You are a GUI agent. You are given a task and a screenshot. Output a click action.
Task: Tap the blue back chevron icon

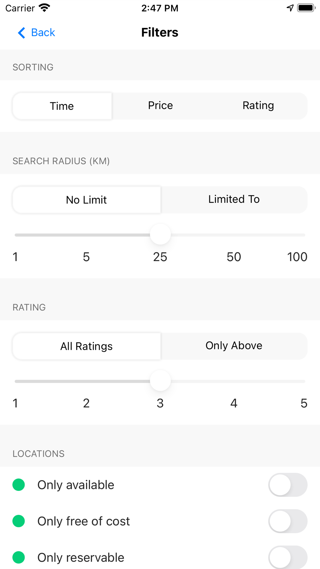[21, 33]
